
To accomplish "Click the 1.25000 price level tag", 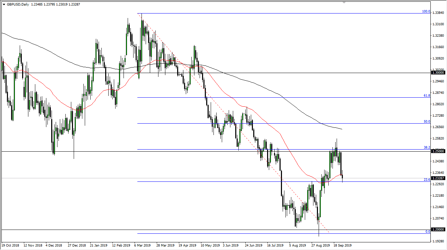I will point(437,151).
